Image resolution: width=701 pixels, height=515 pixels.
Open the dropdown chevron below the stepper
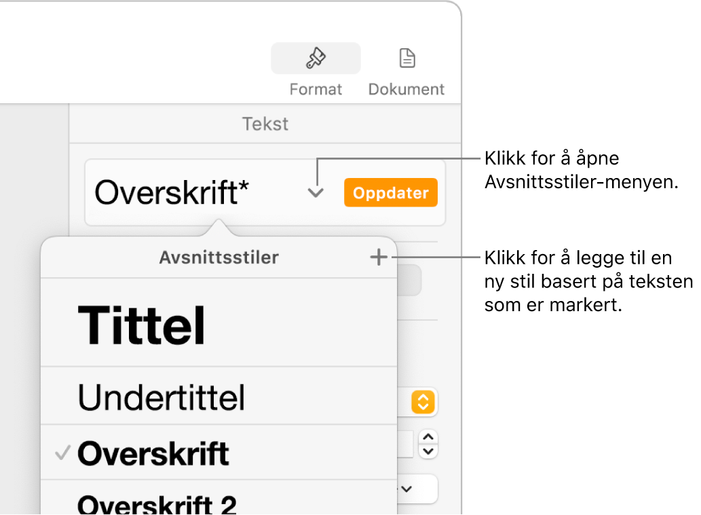pyautogui.click(x=406, y=489)
